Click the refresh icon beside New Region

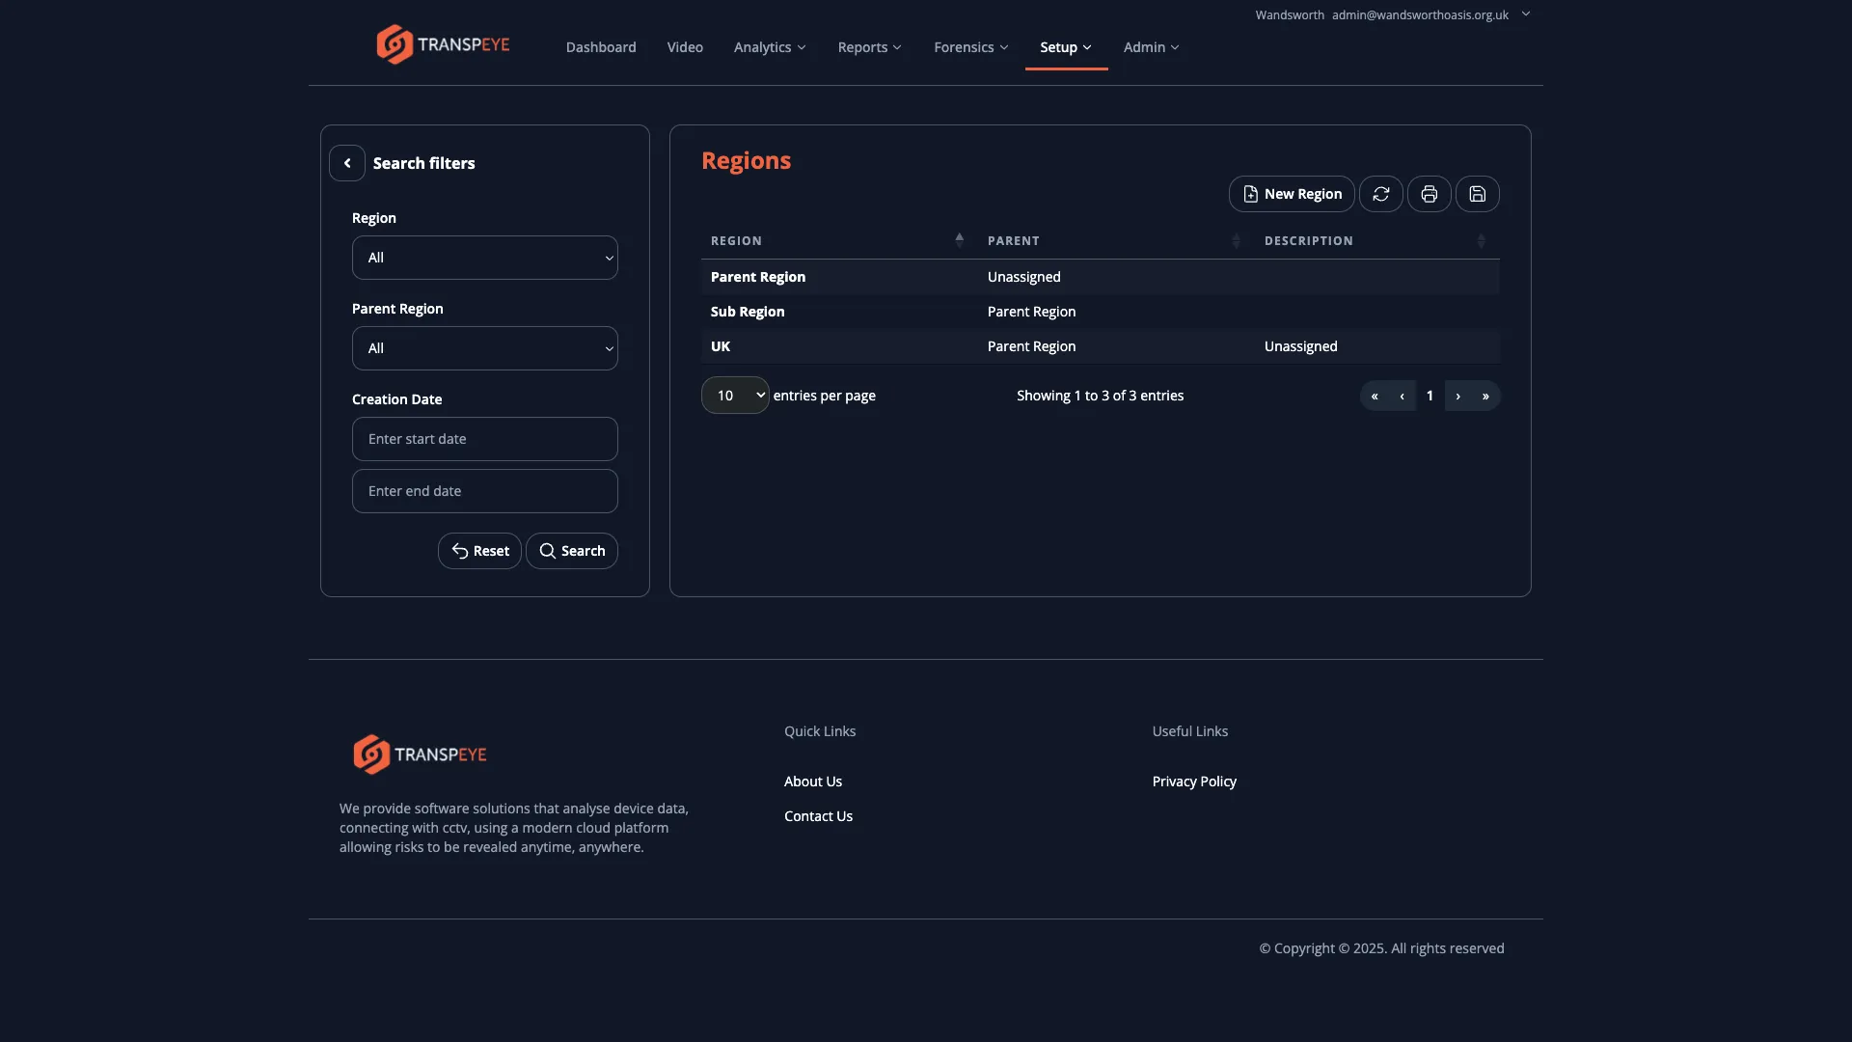tap(1380, 194)
